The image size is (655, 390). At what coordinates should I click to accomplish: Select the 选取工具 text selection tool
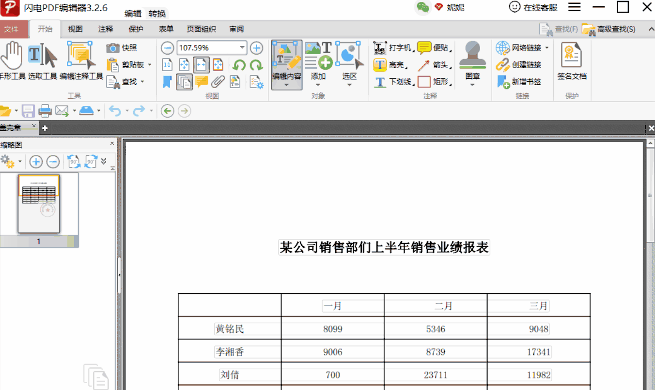tap(43, 60)
